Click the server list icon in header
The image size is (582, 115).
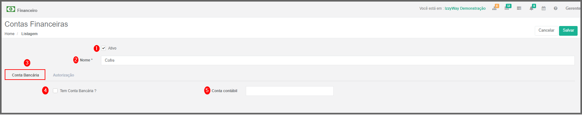click(x=519, y=8)
